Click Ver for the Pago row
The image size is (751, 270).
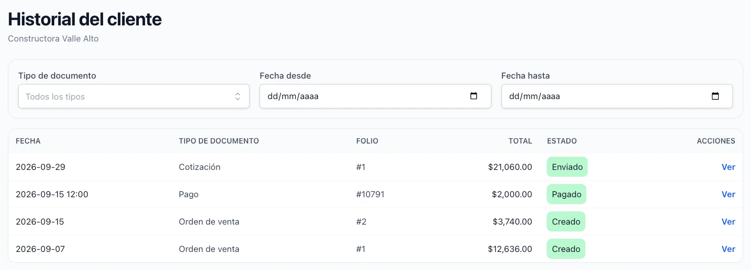point(728,194)
